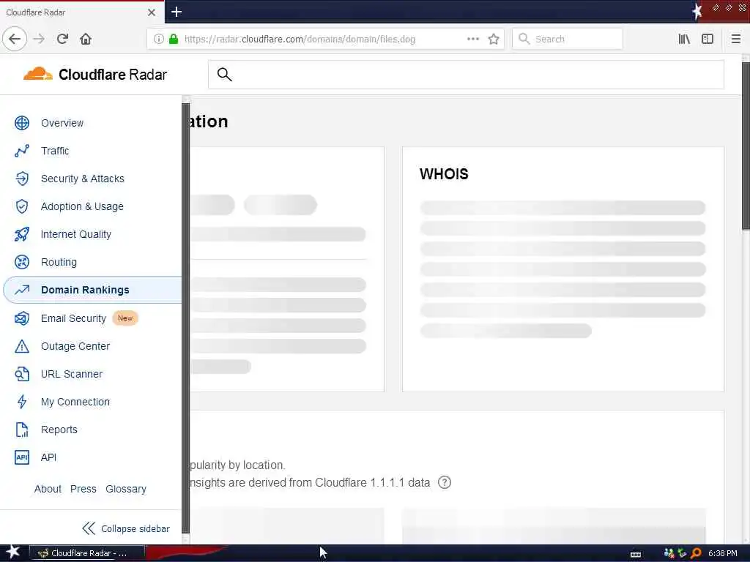The height and width of the screenshot is (562, 750).
Task: Click the URL Scanner magnifier icon
Action: (x=22, y=374)
